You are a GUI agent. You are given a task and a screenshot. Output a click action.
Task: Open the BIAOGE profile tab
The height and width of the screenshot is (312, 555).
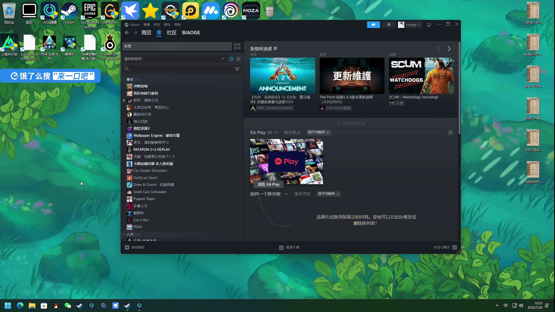191,33
